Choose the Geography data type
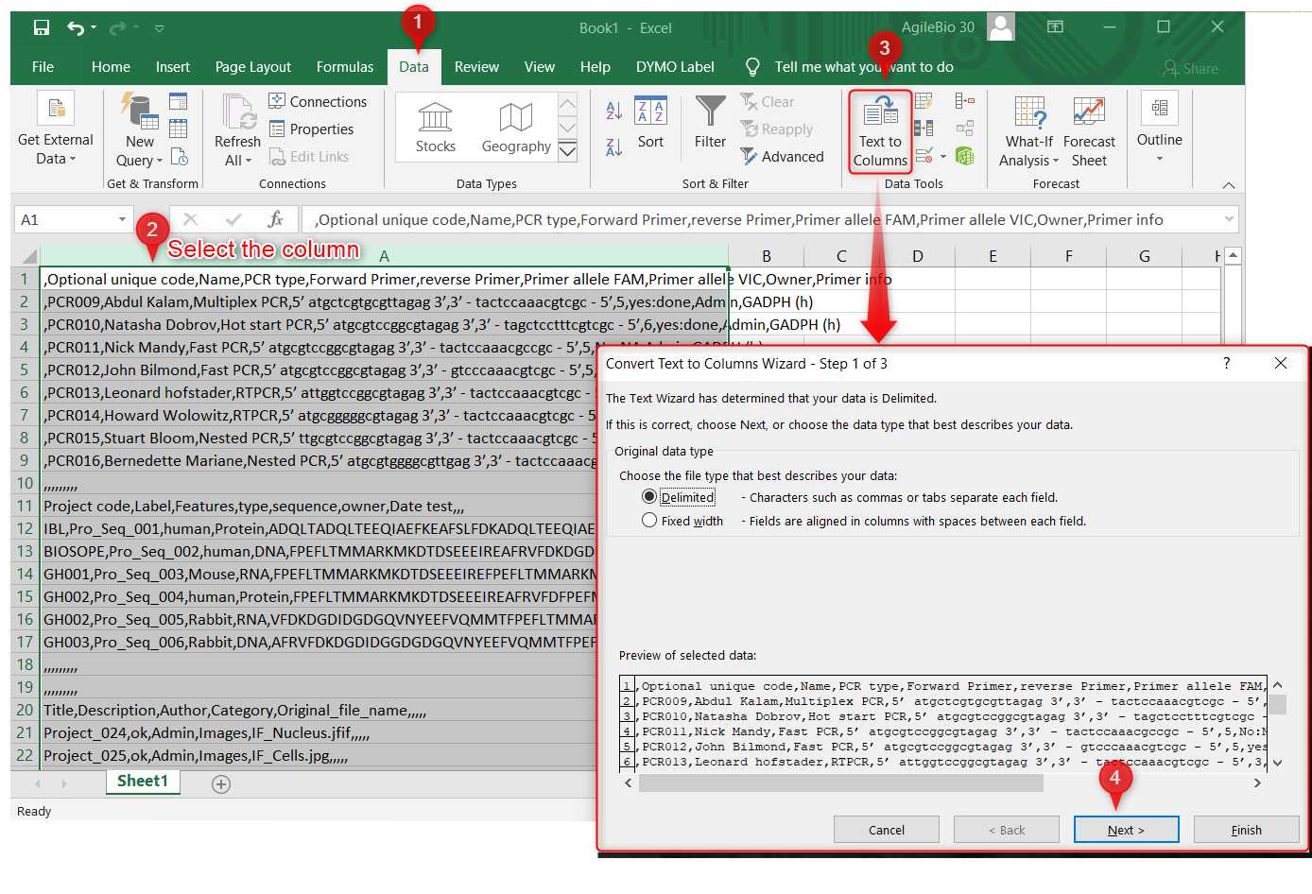1312x894 pixels. pos(516,128)
